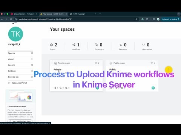Close the KNIME Hub Login tab

click(x=95, y=14)
